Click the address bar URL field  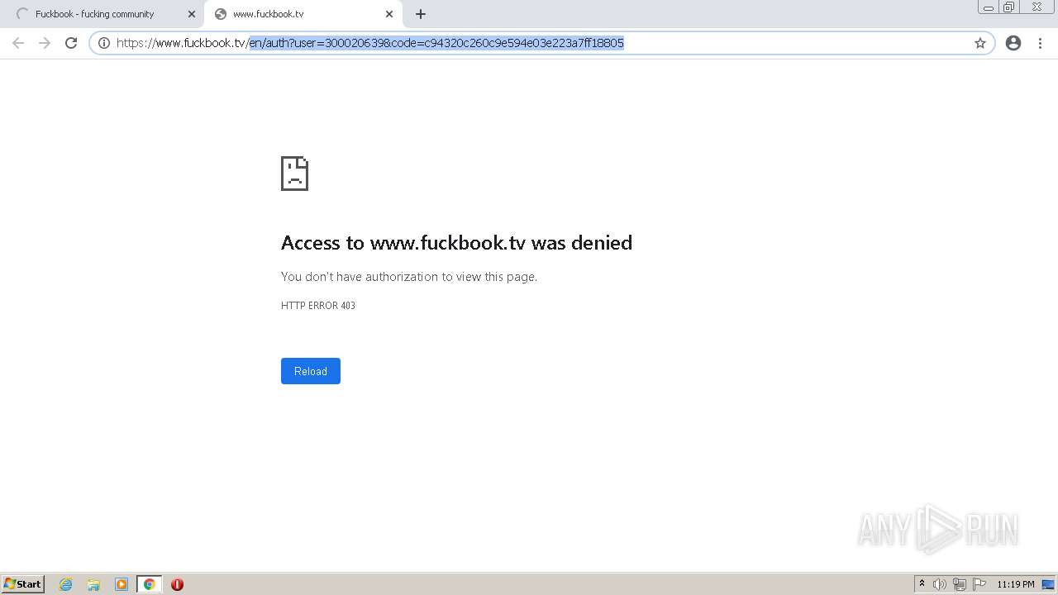click(x=541, y=43)
